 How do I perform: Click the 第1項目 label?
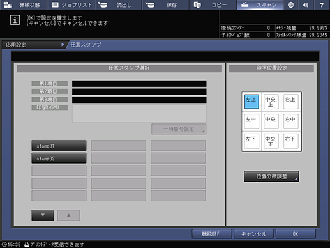pos(50,83)
